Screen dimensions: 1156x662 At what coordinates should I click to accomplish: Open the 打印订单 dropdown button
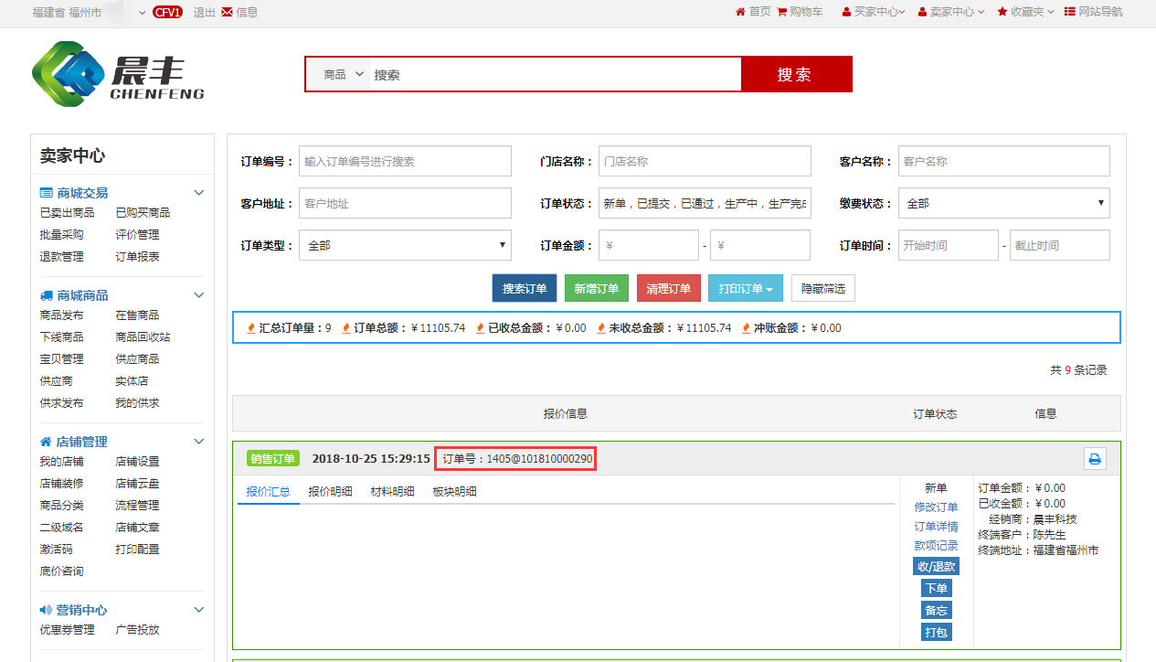(745, 288)
